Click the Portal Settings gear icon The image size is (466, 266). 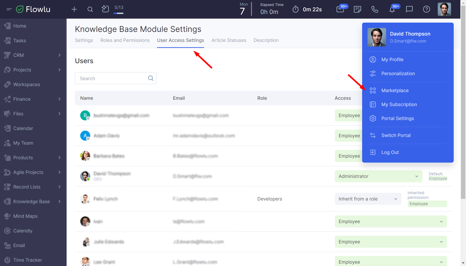click(373, 118)
